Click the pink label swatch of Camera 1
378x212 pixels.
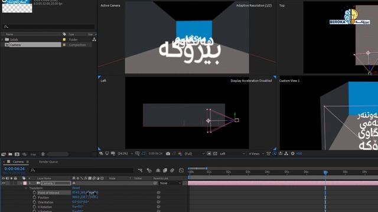click(25, 183)
